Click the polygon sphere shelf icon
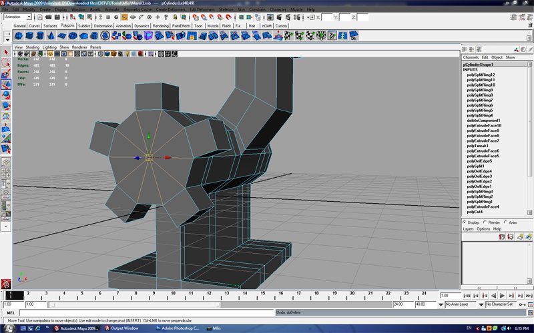 pos(19,35)
